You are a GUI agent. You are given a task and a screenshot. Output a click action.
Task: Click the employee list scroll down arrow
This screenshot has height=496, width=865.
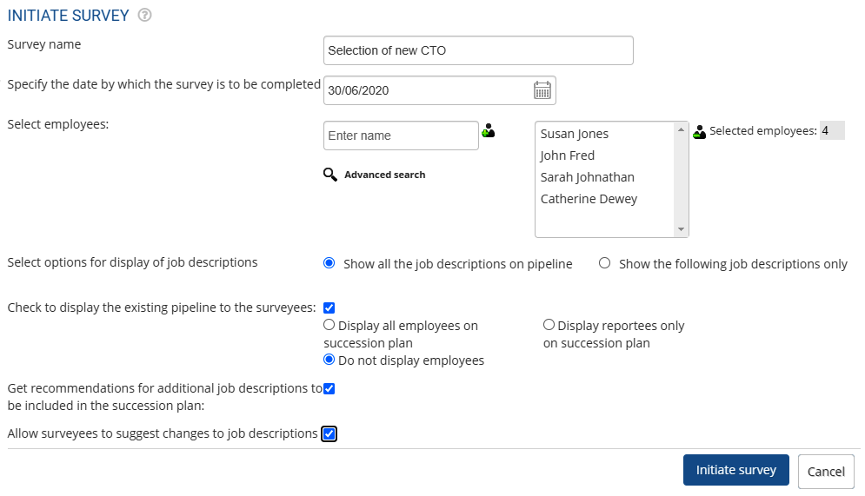coord(681,229)
